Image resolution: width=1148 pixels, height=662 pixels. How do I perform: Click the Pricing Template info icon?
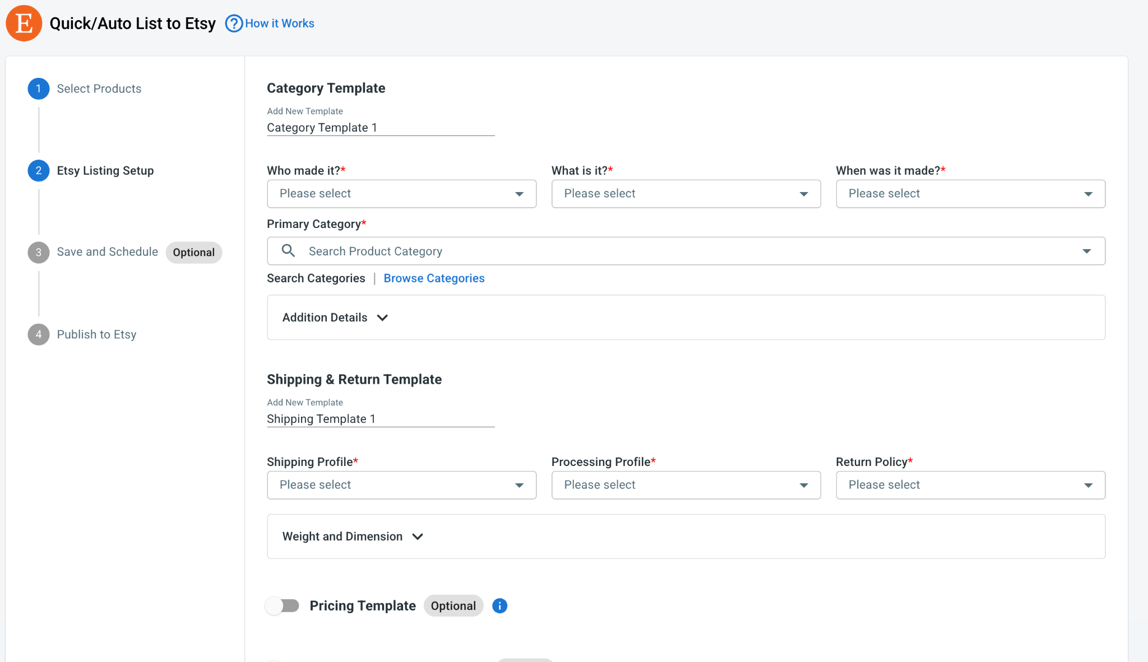tap(499, 606)
